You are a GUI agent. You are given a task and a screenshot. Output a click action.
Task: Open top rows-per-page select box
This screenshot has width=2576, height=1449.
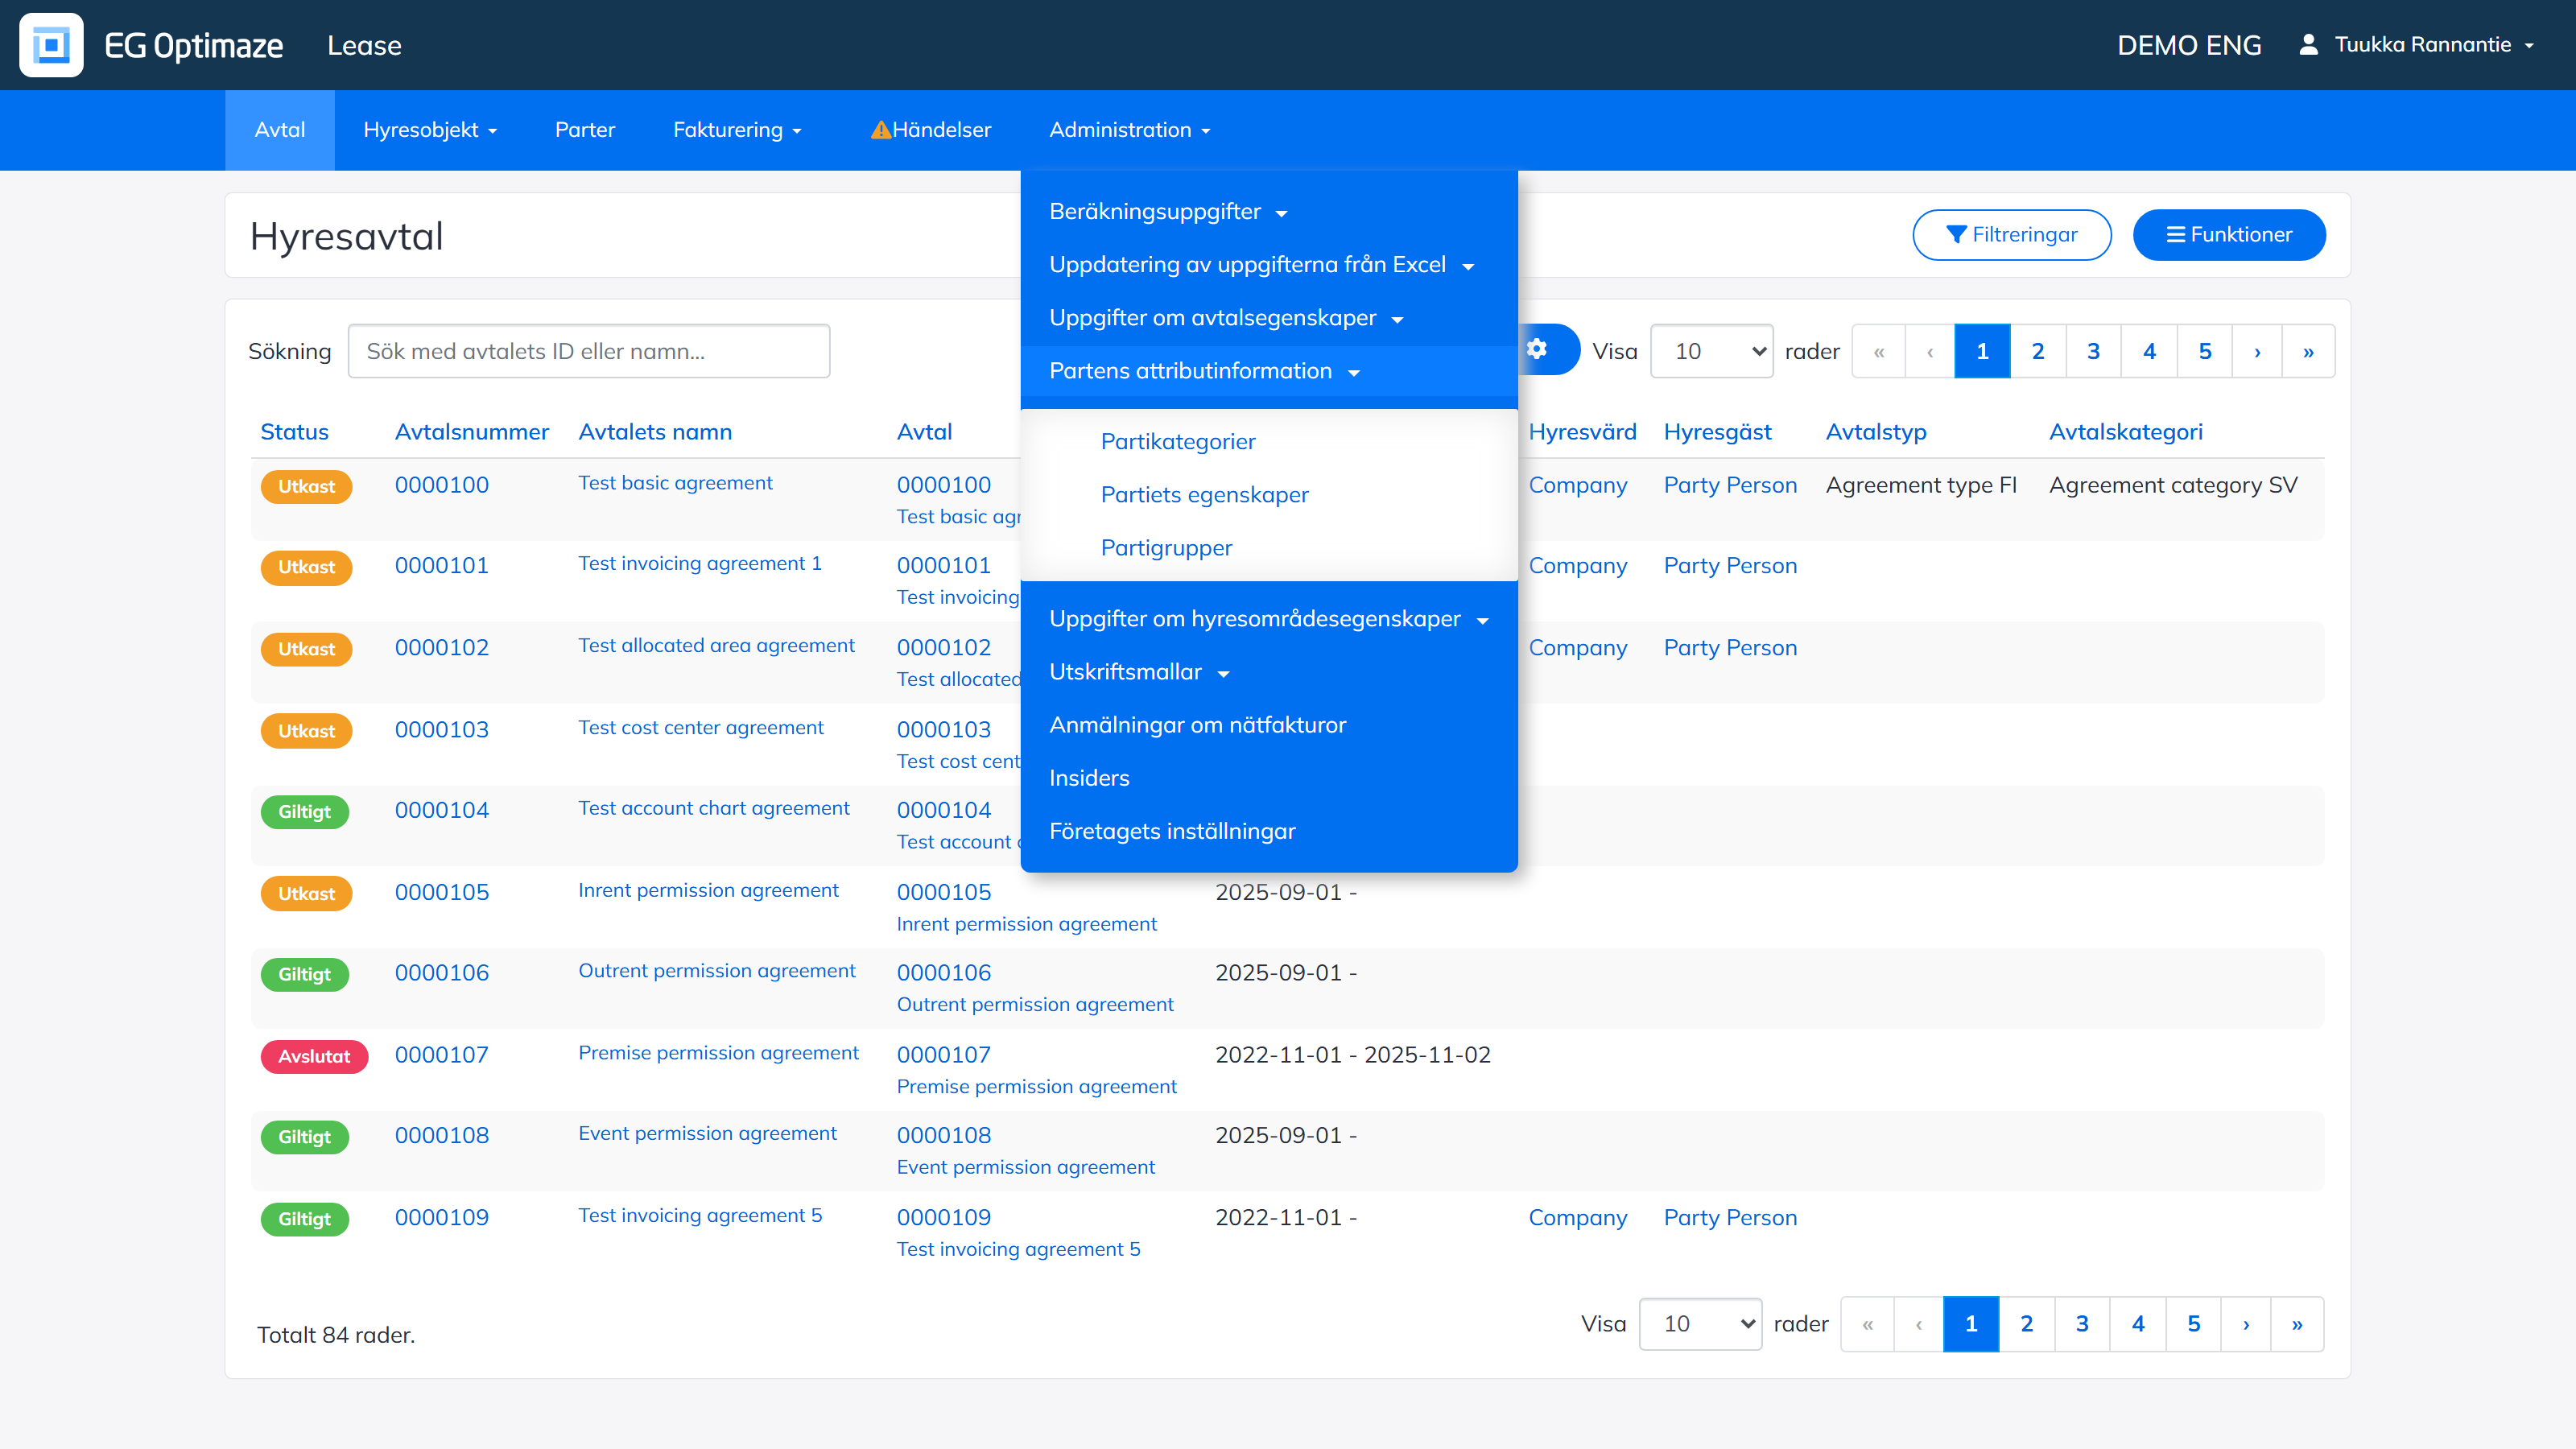coord(1711,351)
